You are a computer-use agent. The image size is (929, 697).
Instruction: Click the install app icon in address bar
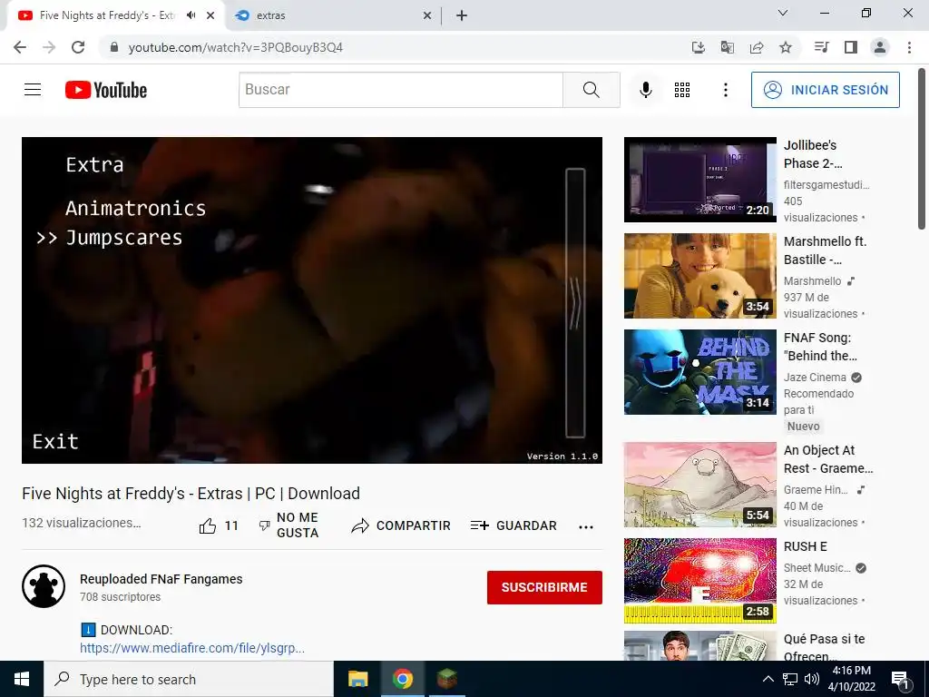pos(699,47)
